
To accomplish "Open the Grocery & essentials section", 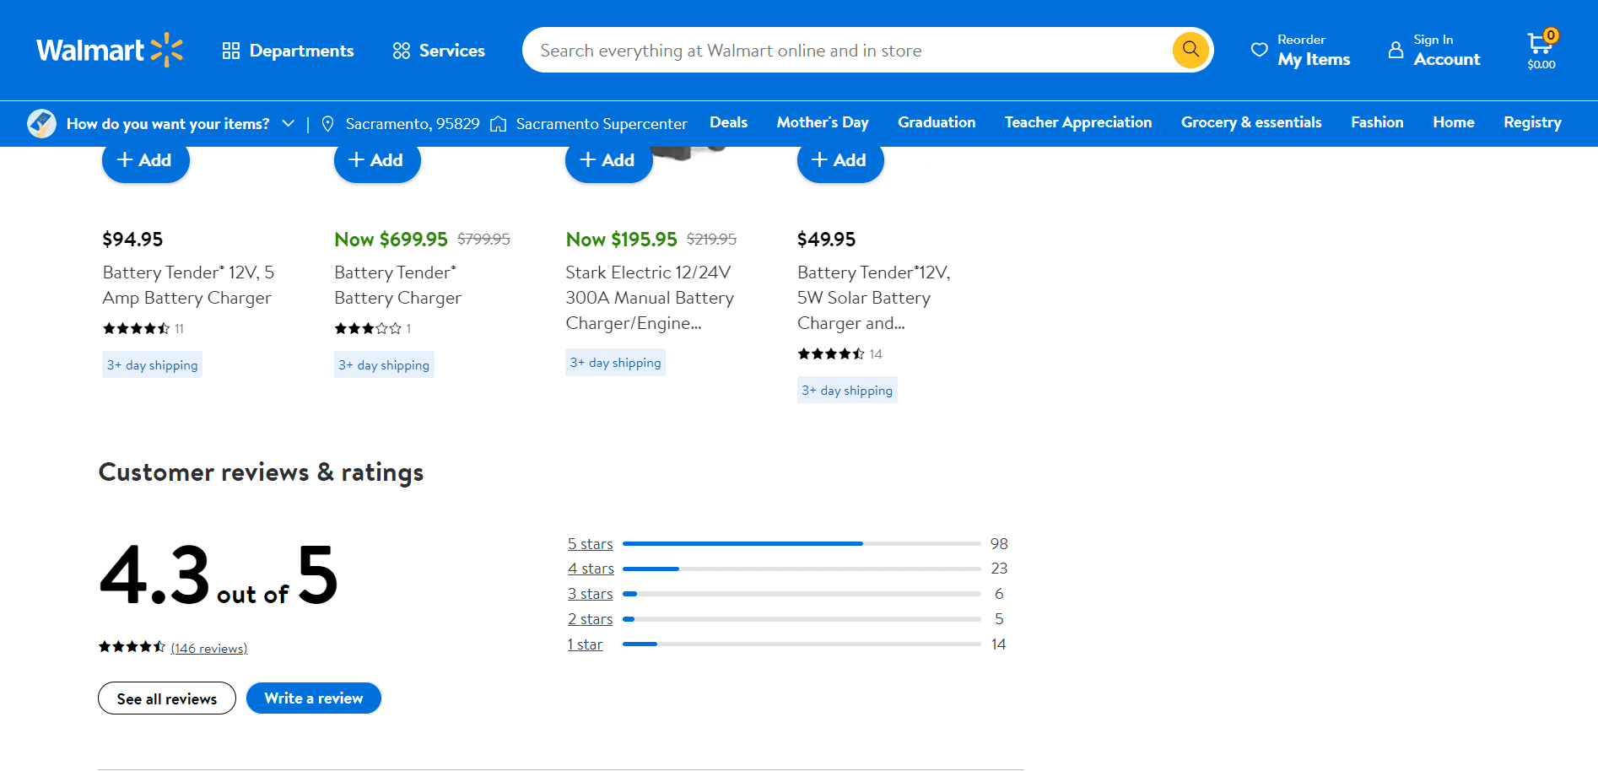I will (1250, 122).
